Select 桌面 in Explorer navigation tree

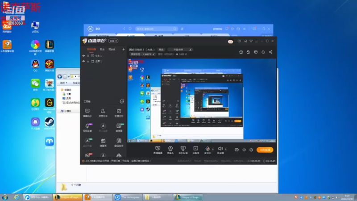(x=66, y=98)
